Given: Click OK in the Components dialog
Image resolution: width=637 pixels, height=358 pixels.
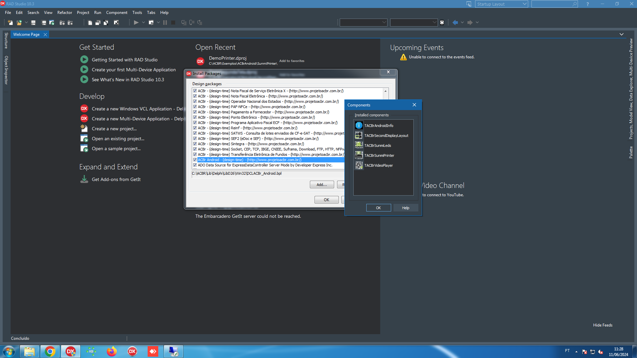Looking at the screenshot, I should pos(379,208).
